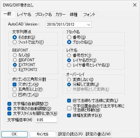Click the キャンセル button

pyautogui.click(x=43, y=134)
